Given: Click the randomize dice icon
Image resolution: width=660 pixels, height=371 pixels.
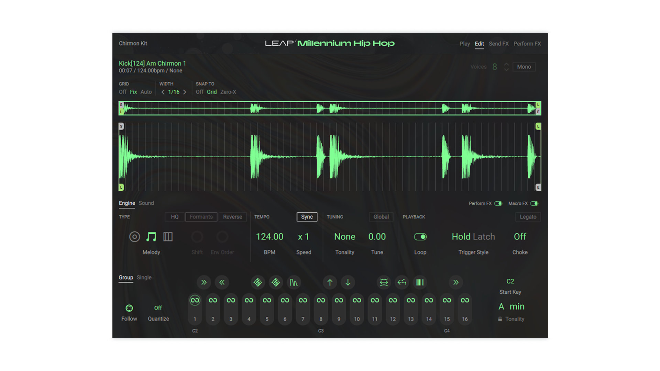Looking at the screenshot, I should [x=258, y=282].
